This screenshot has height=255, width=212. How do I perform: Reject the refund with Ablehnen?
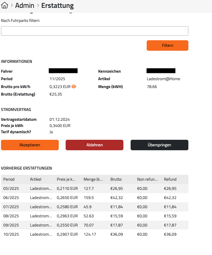click(95, 145)
